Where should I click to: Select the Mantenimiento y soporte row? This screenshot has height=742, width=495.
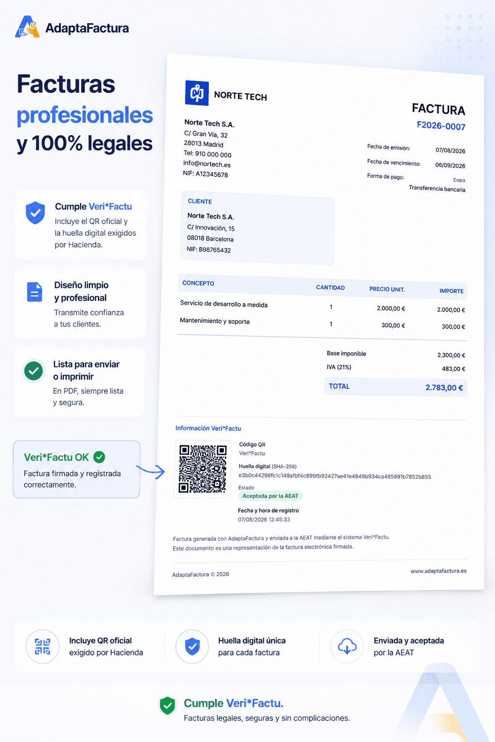point(322,324)
